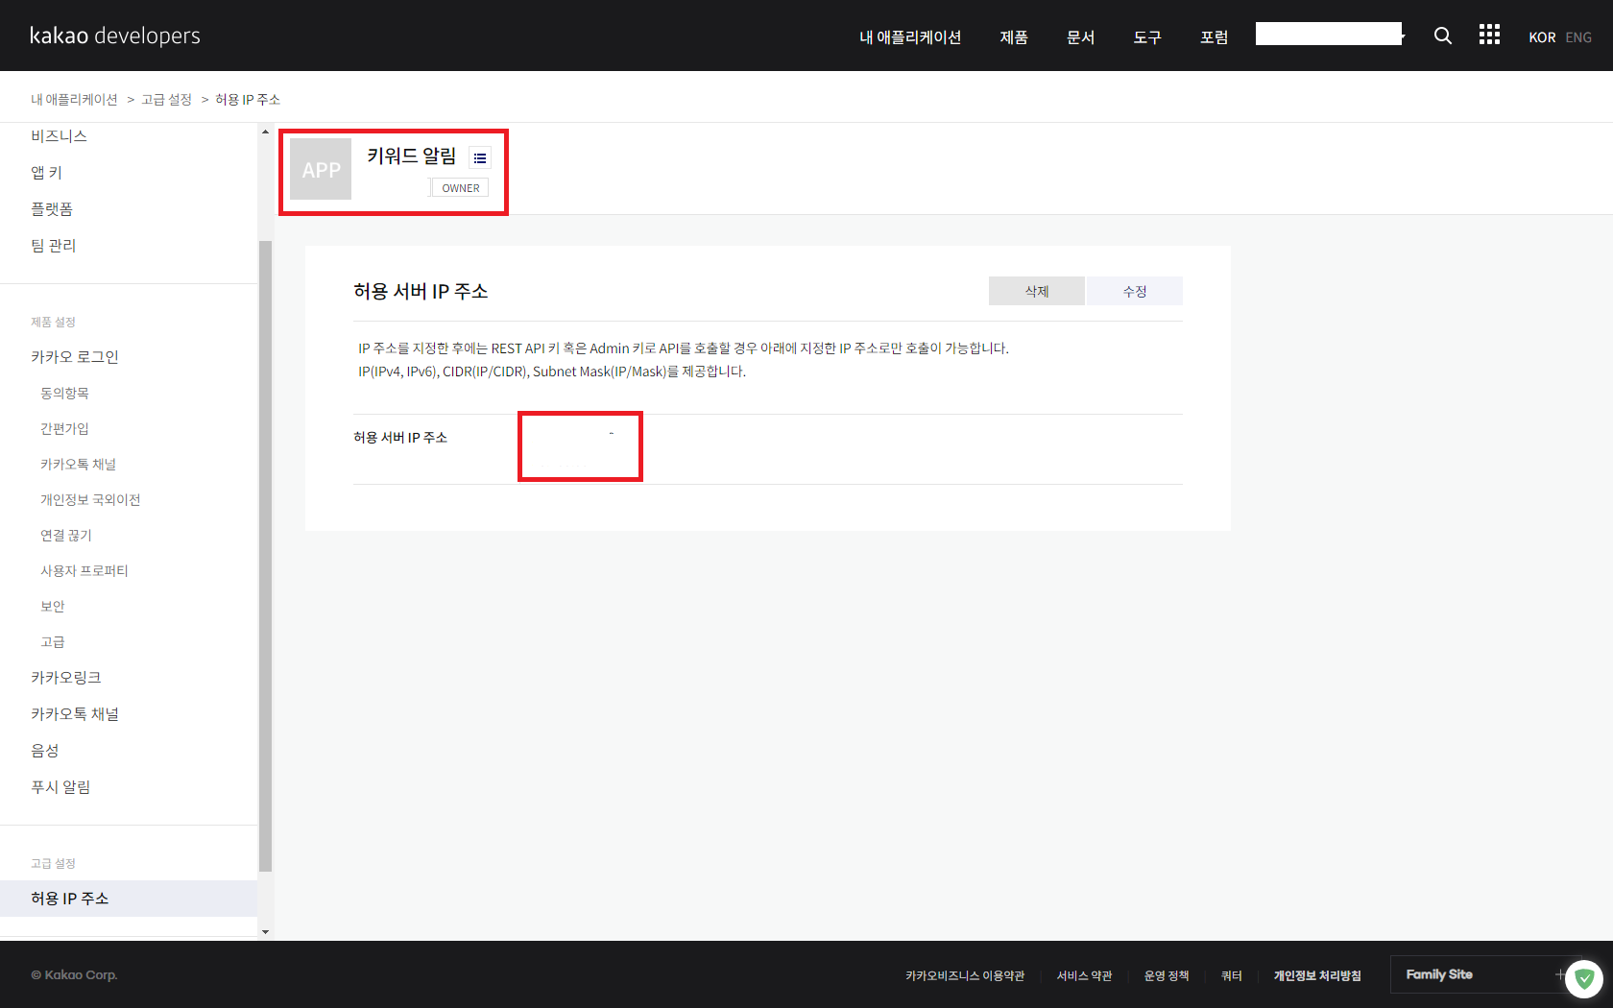Select 팀 관리 in sidebar

(x=54, y=246)
